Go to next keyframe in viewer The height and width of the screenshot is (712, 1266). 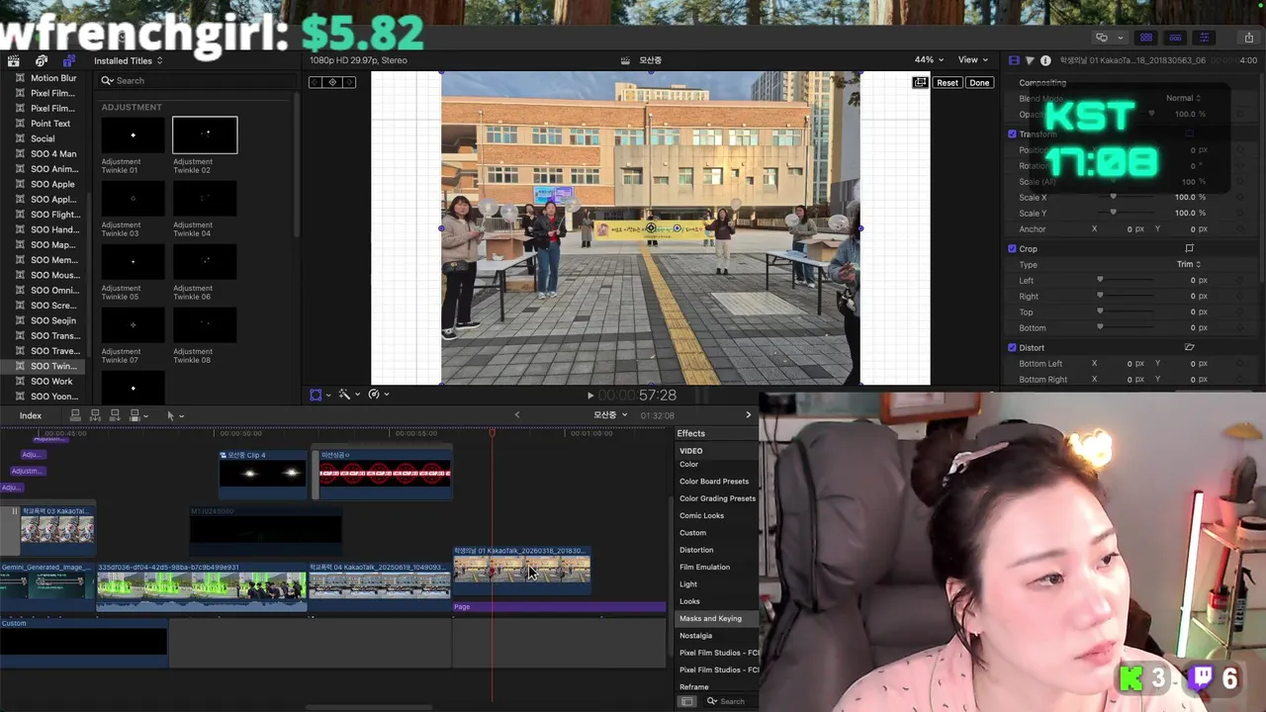click(348, 82)
